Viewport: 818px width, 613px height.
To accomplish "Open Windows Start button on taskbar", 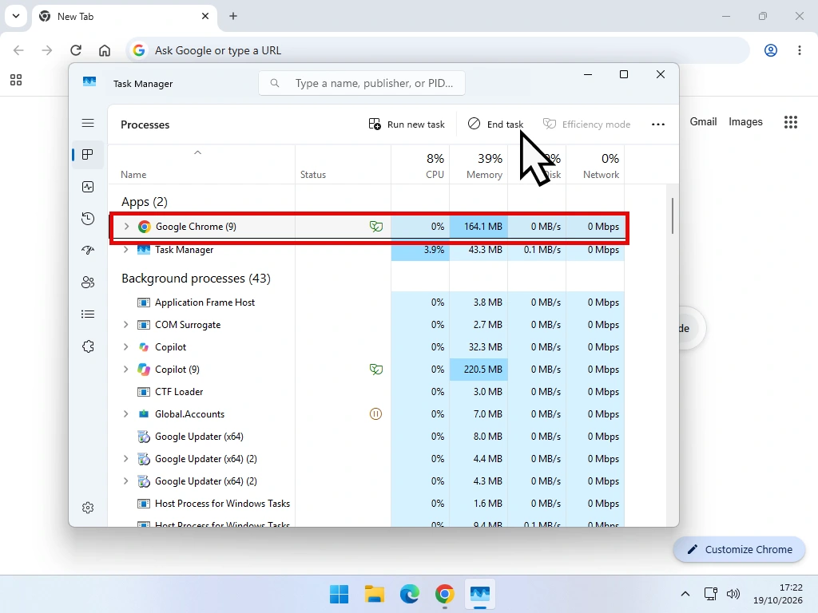I will [339, 594].
